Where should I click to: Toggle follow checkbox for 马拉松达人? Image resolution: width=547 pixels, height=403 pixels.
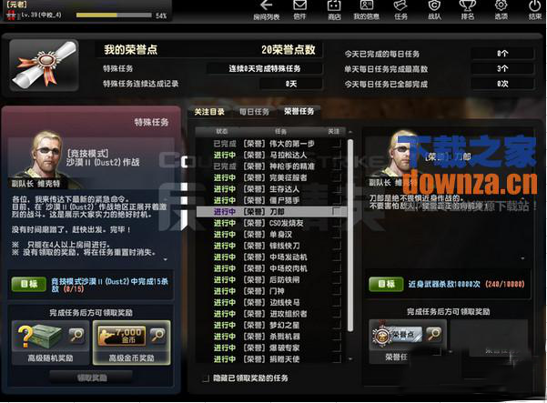[x=336, y=155]
